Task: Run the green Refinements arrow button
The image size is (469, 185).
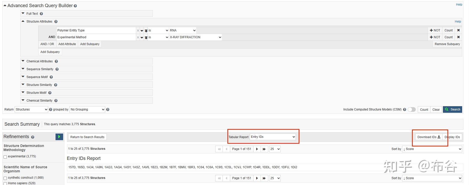Action: [59, 137]
